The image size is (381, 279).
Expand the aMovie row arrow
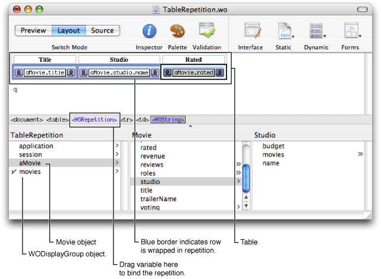click(x=116, y=163)
